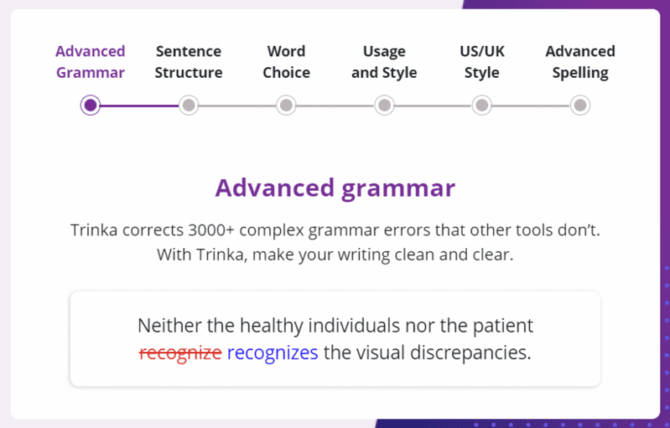Open the Usage and Style tab label
This screenshot has width=670, height=428.
384,62
